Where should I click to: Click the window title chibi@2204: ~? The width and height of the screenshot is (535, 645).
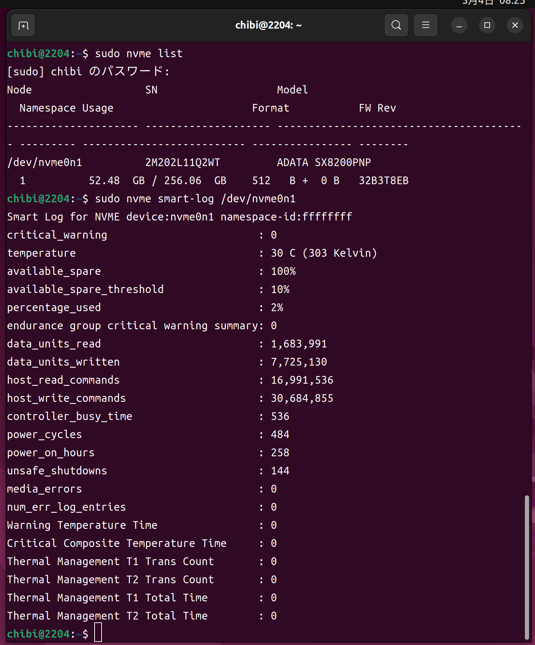(x=268, y=25)
